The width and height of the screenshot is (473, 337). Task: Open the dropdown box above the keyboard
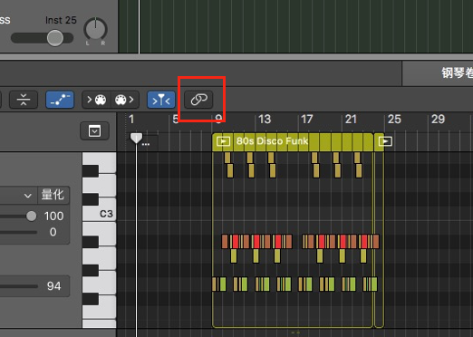pos(94,131)
